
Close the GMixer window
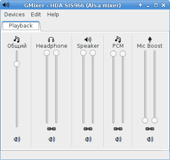pyautogui.click(x=164, y=6)
